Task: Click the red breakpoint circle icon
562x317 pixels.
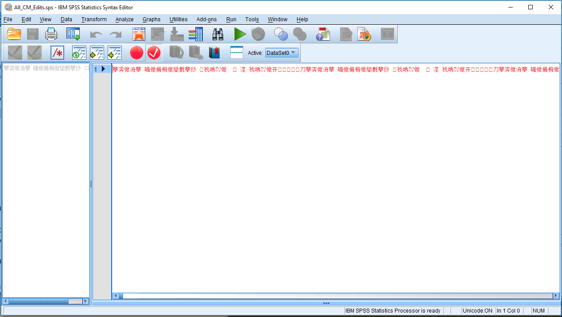Action: pos(136,53)
